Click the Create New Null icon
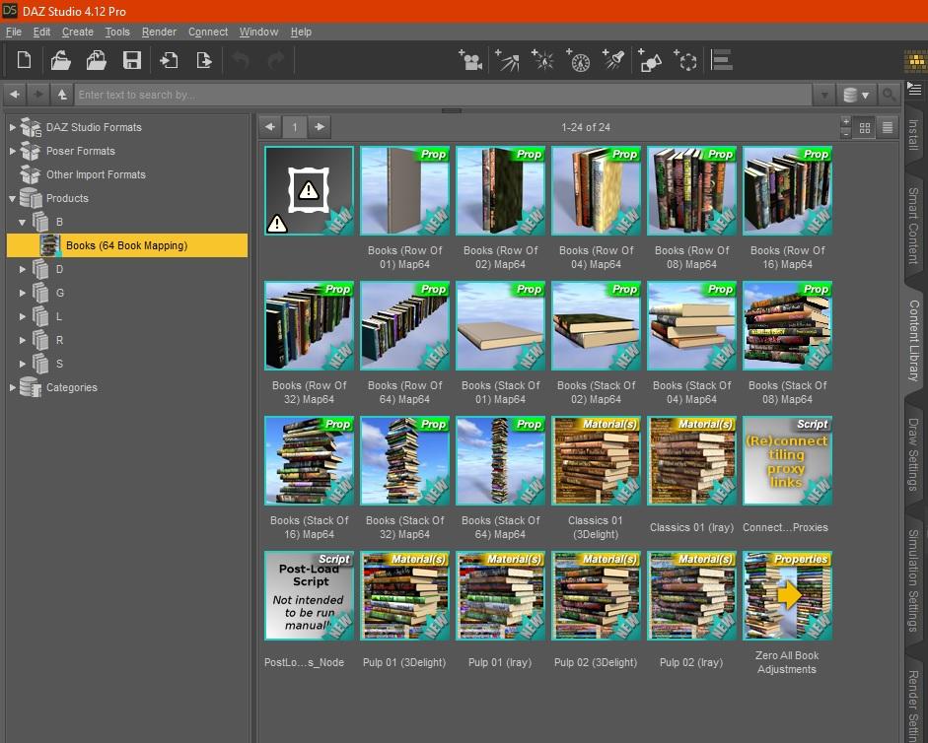 (686, 61)
